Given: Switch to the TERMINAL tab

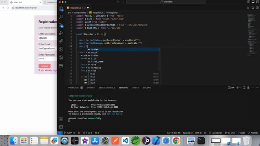Looking at the screenshot, I should tap(123, 88).
